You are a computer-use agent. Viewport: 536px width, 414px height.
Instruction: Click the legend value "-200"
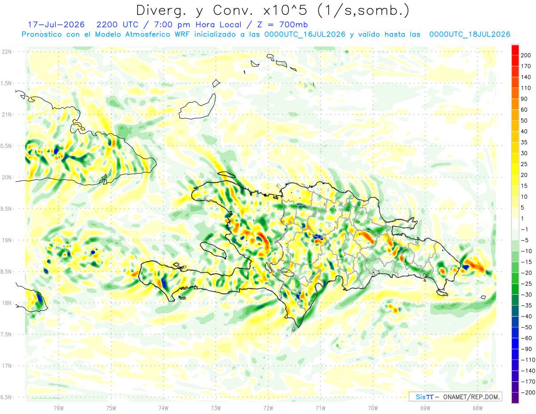[x=528, y=393]
